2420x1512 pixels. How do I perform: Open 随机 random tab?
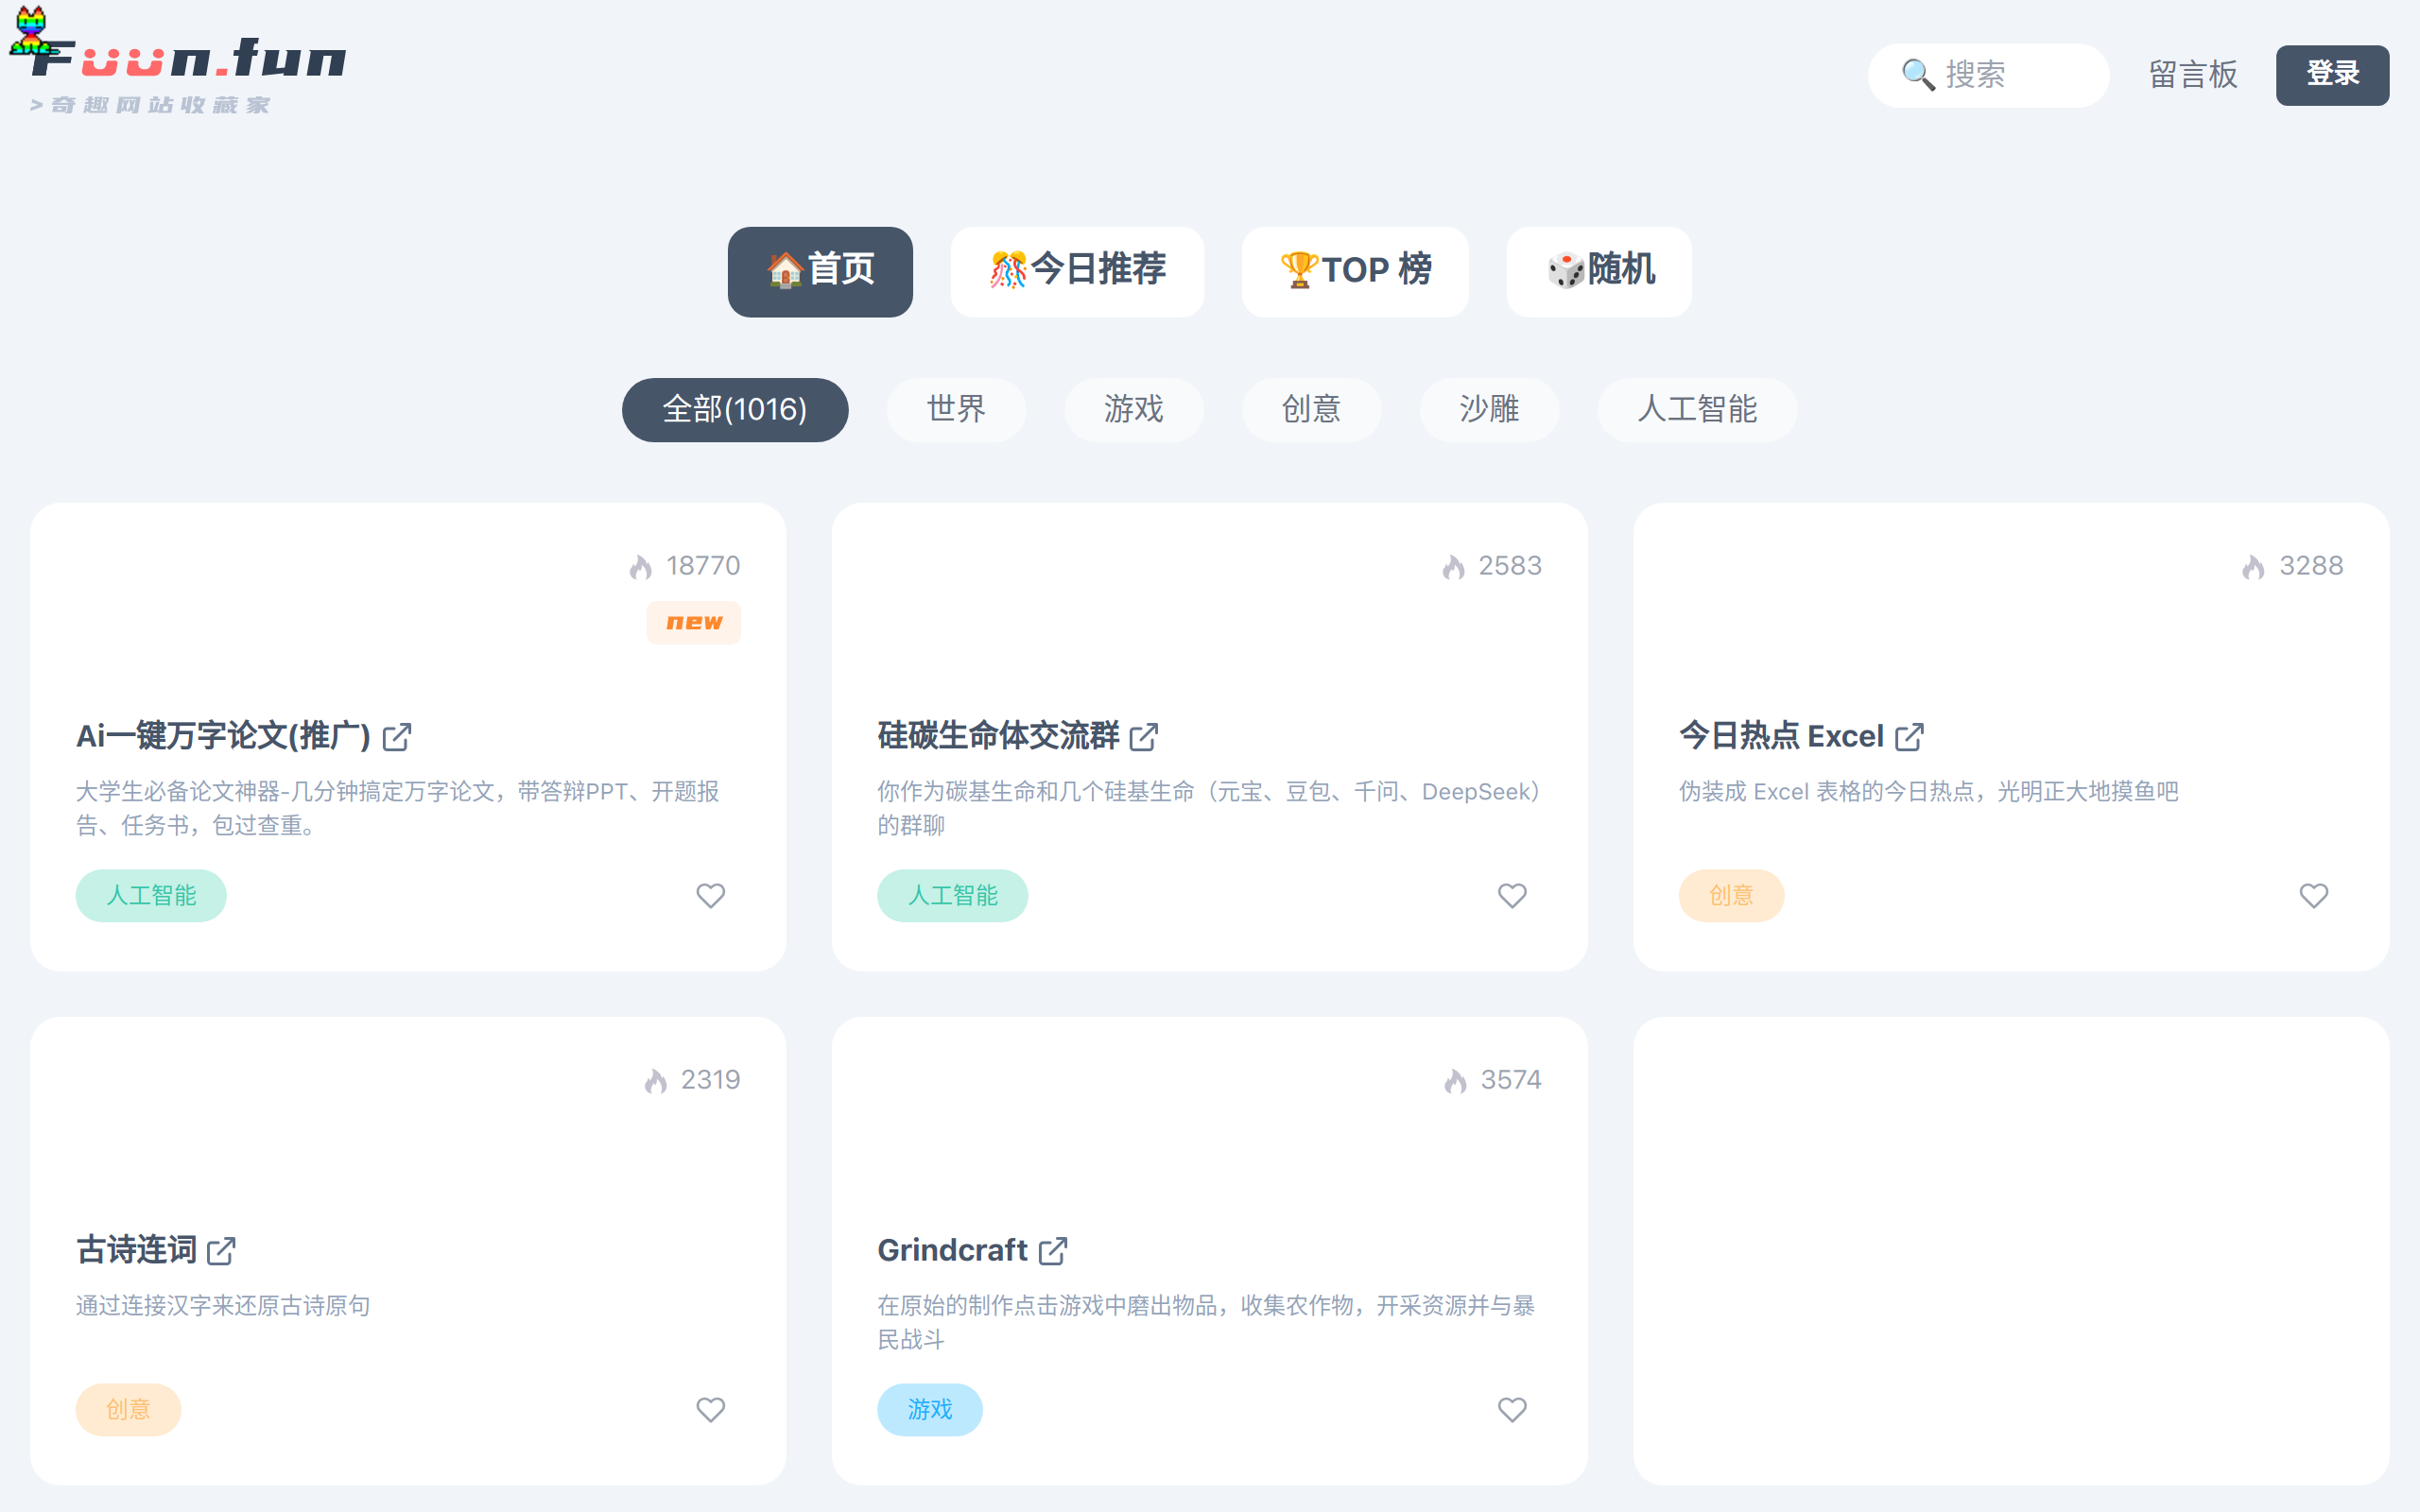click(x=1599, y=271)
